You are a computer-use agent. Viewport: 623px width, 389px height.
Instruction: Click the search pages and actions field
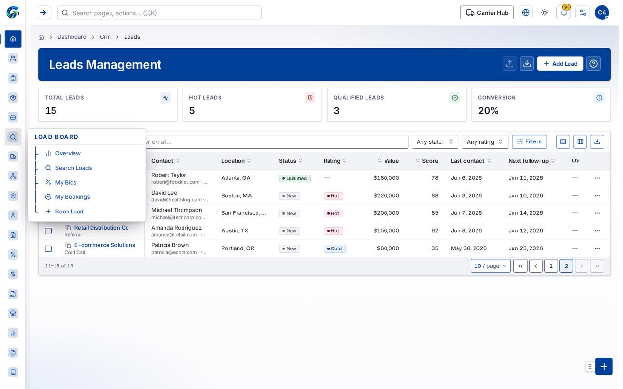(x=160, y=13)
